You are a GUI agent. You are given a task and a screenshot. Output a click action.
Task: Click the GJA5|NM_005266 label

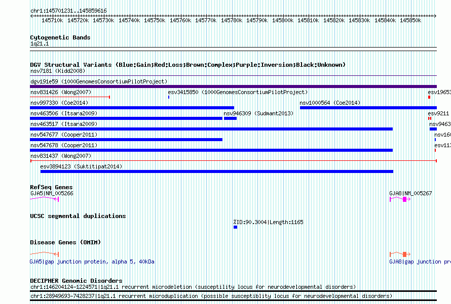(x=52, y=193)
